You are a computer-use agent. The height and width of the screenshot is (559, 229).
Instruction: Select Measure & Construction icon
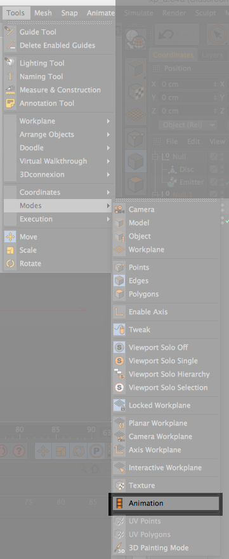click(x=10, y=90)
